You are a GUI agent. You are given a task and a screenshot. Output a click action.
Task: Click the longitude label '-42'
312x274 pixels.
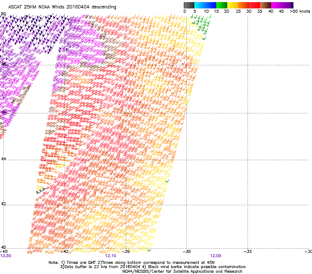64,252
